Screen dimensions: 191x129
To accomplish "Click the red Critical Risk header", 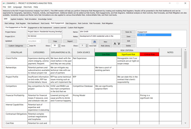I will click(x=149, y=54).
